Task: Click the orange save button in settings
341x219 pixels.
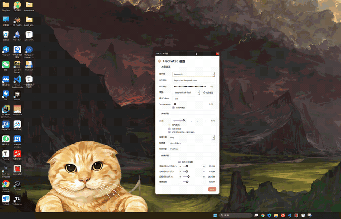Action: [212, 189]
